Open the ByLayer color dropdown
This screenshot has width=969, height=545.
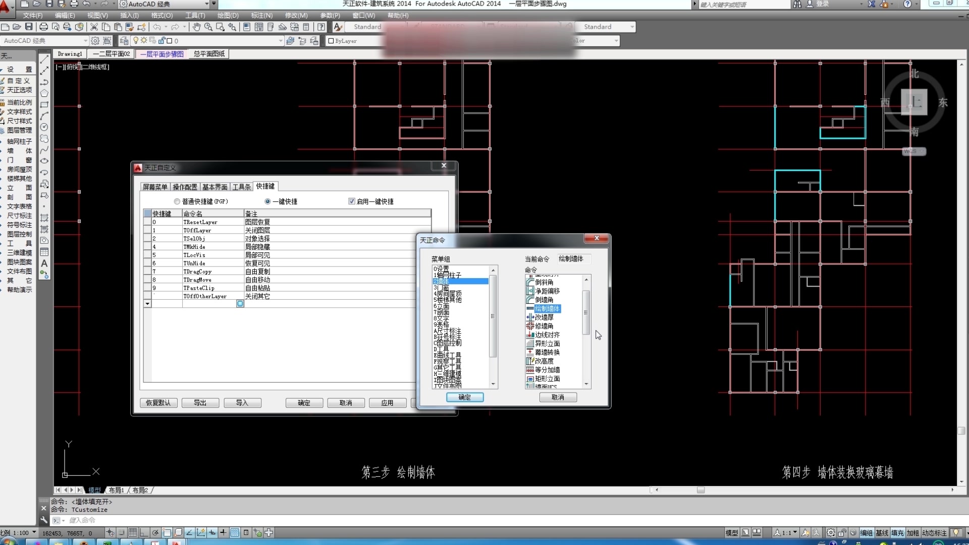(x=356, y=41)
